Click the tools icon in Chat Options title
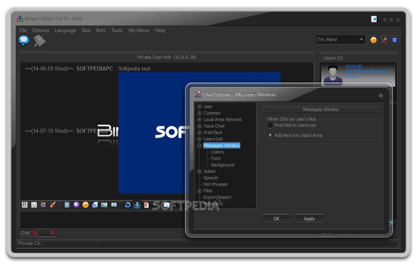This screenshot has height=264, width=417. point(198,94)
